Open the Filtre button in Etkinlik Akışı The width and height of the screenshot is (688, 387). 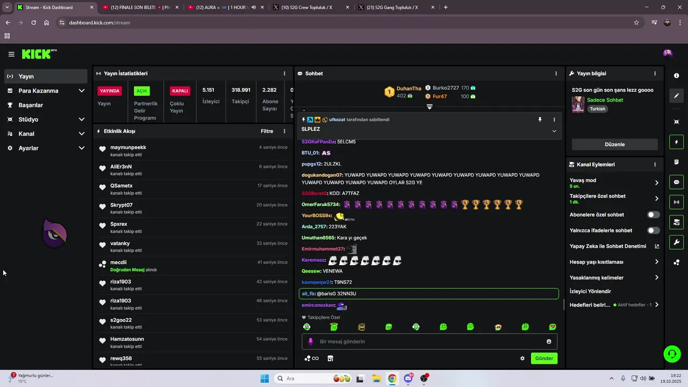coord(267,131)
